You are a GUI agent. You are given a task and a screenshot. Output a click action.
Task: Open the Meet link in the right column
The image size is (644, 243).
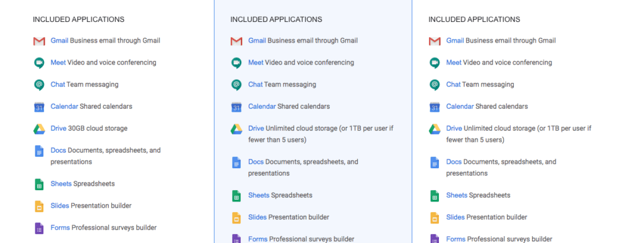[x=453, y=63]
